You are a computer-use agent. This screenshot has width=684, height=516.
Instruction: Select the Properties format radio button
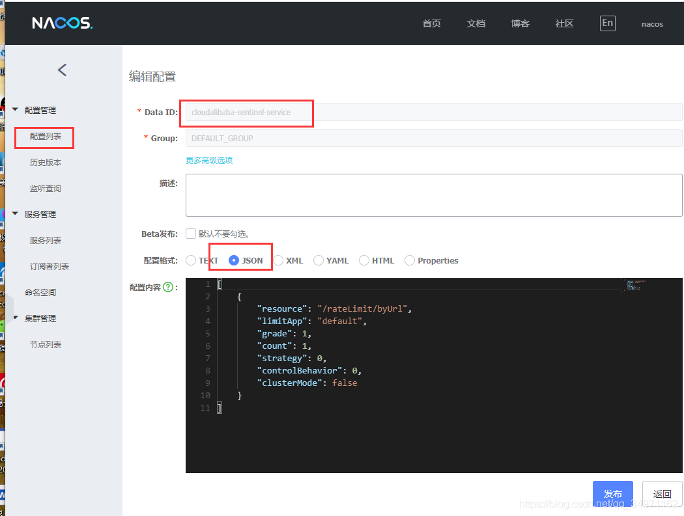[x=410, y=260]
